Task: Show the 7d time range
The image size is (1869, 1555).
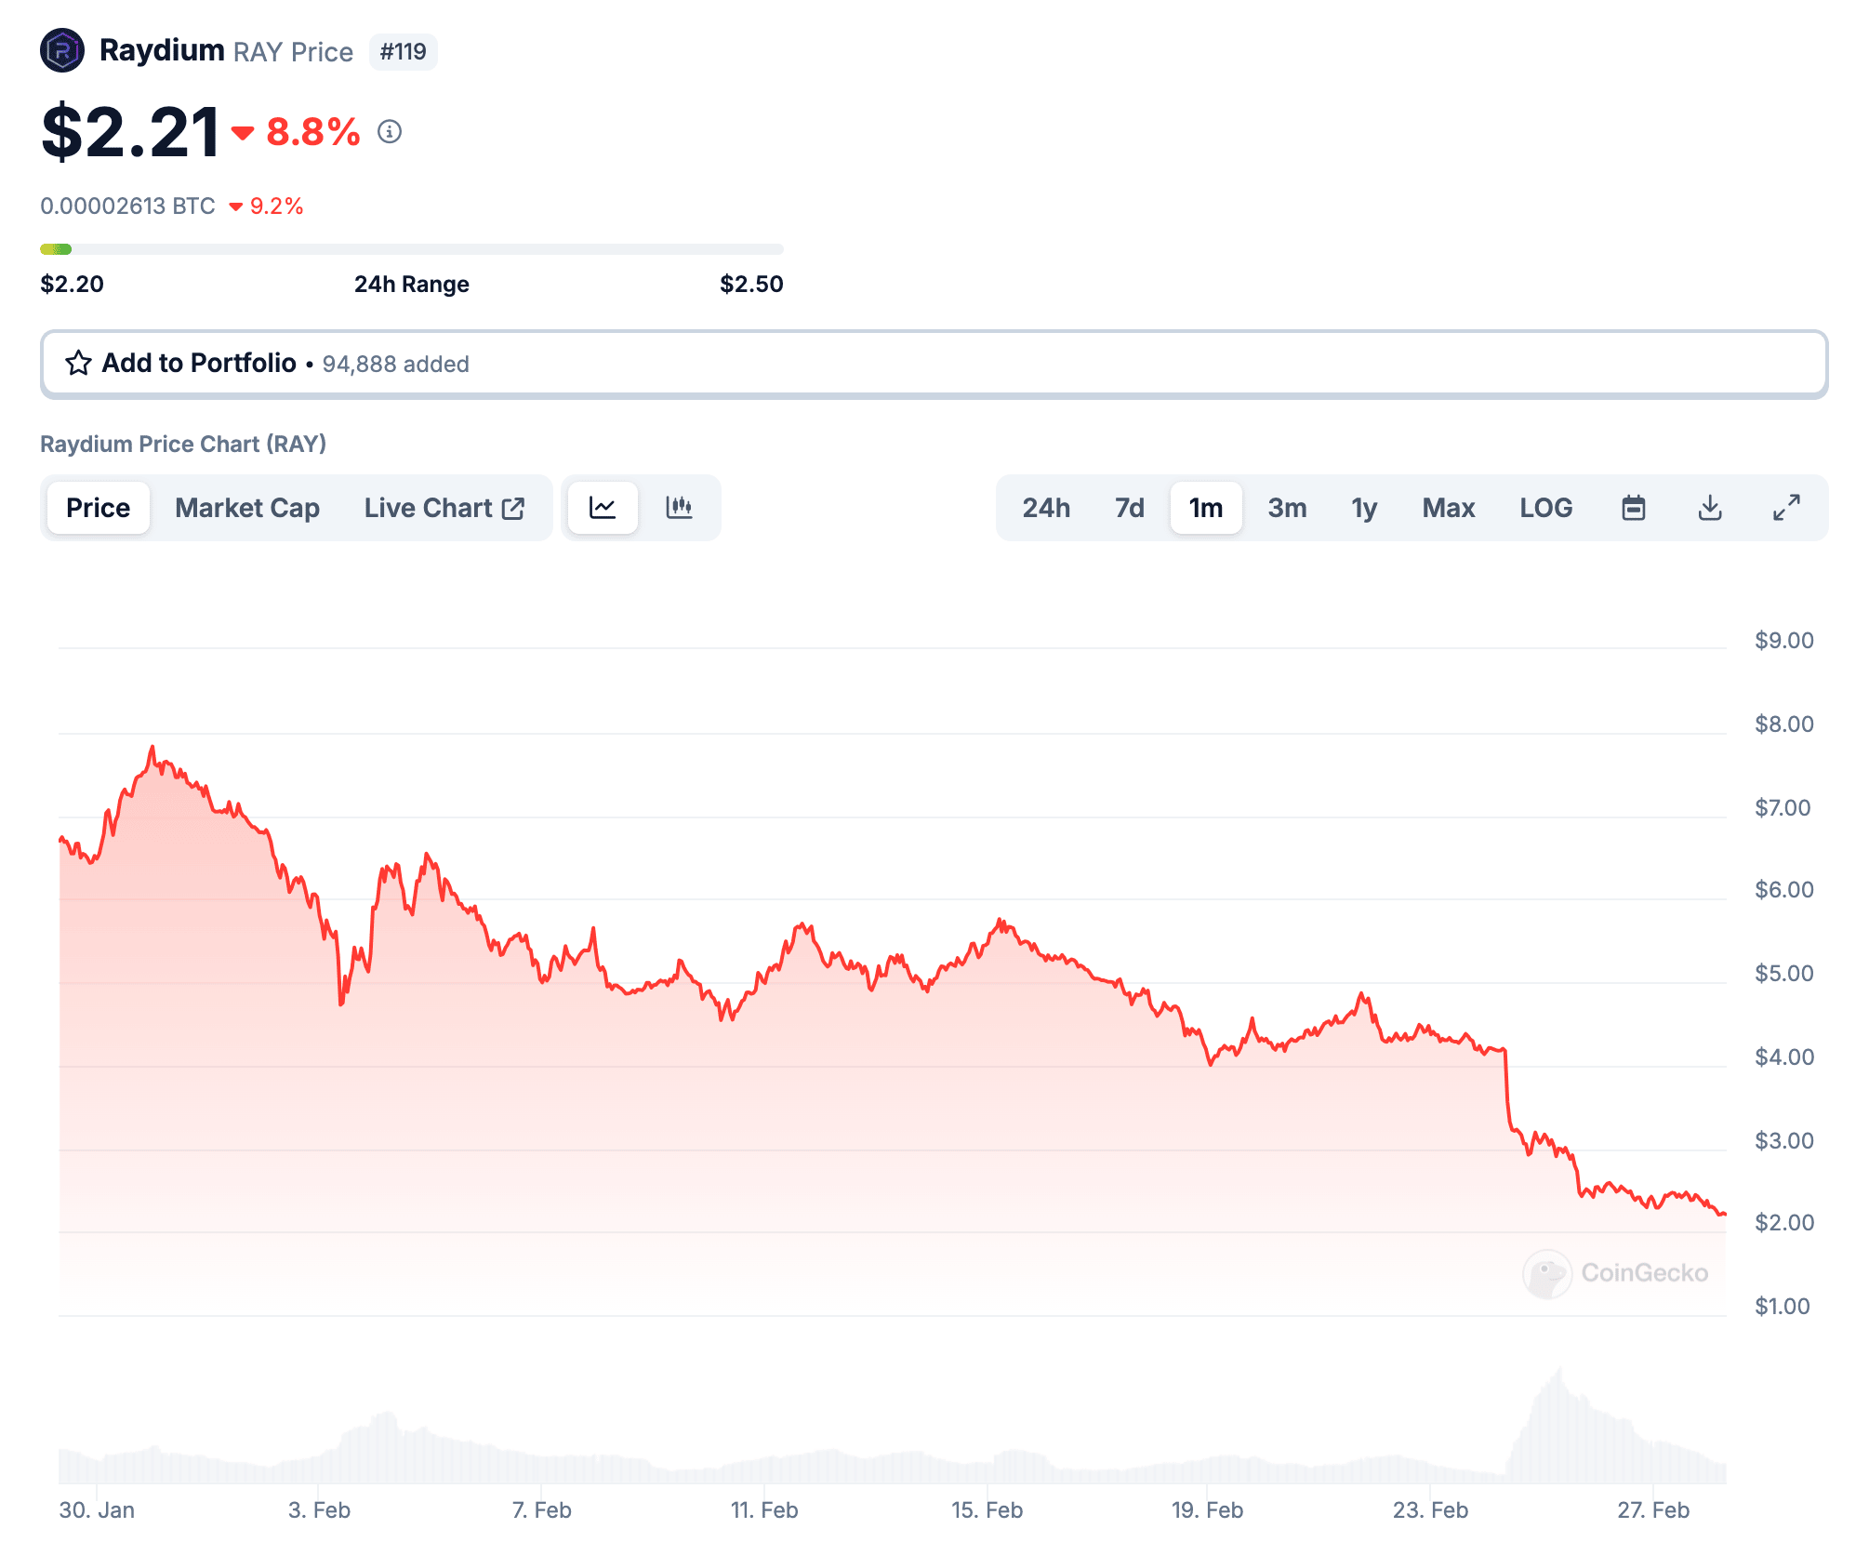Action: (x=1130, y=508)
